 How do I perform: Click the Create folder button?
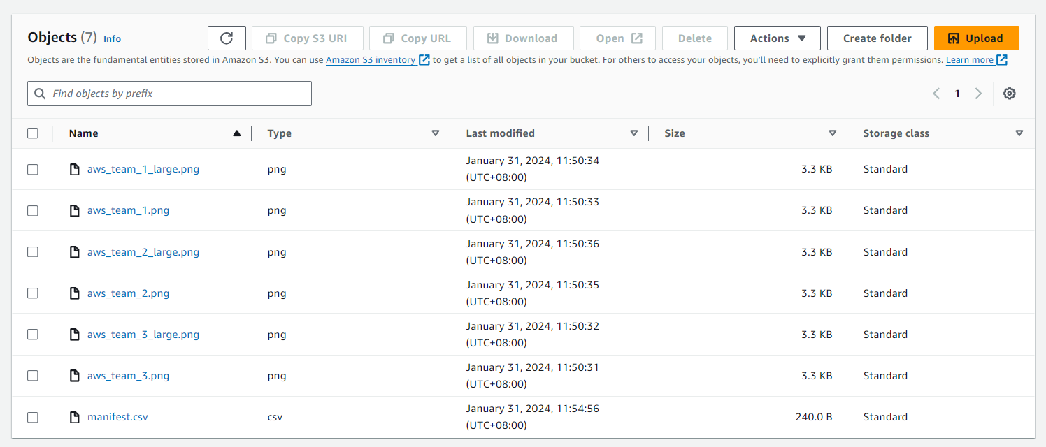coord(877,38)
